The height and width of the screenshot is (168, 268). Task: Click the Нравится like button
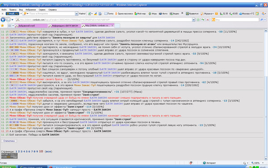[192, 13]
